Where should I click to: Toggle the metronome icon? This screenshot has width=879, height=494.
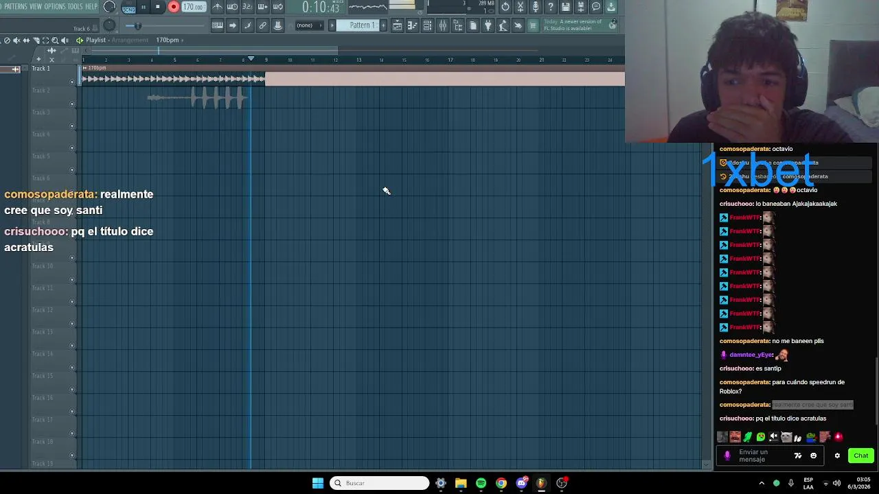point(217,7)
